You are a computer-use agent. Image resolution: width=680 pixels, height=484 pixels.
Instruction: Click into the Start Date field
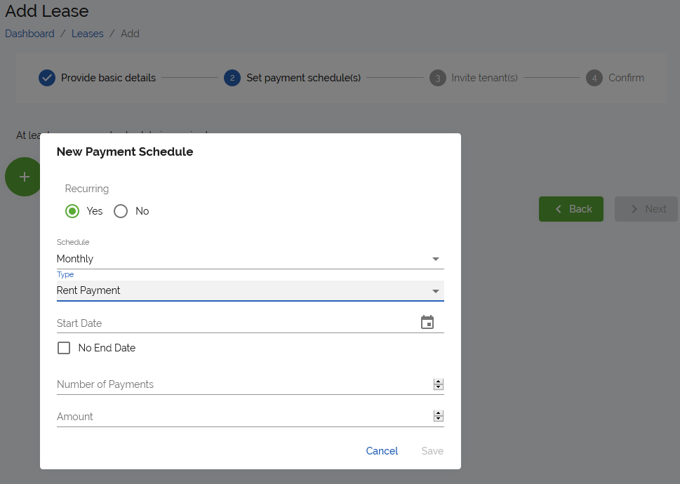pos(232,323)
